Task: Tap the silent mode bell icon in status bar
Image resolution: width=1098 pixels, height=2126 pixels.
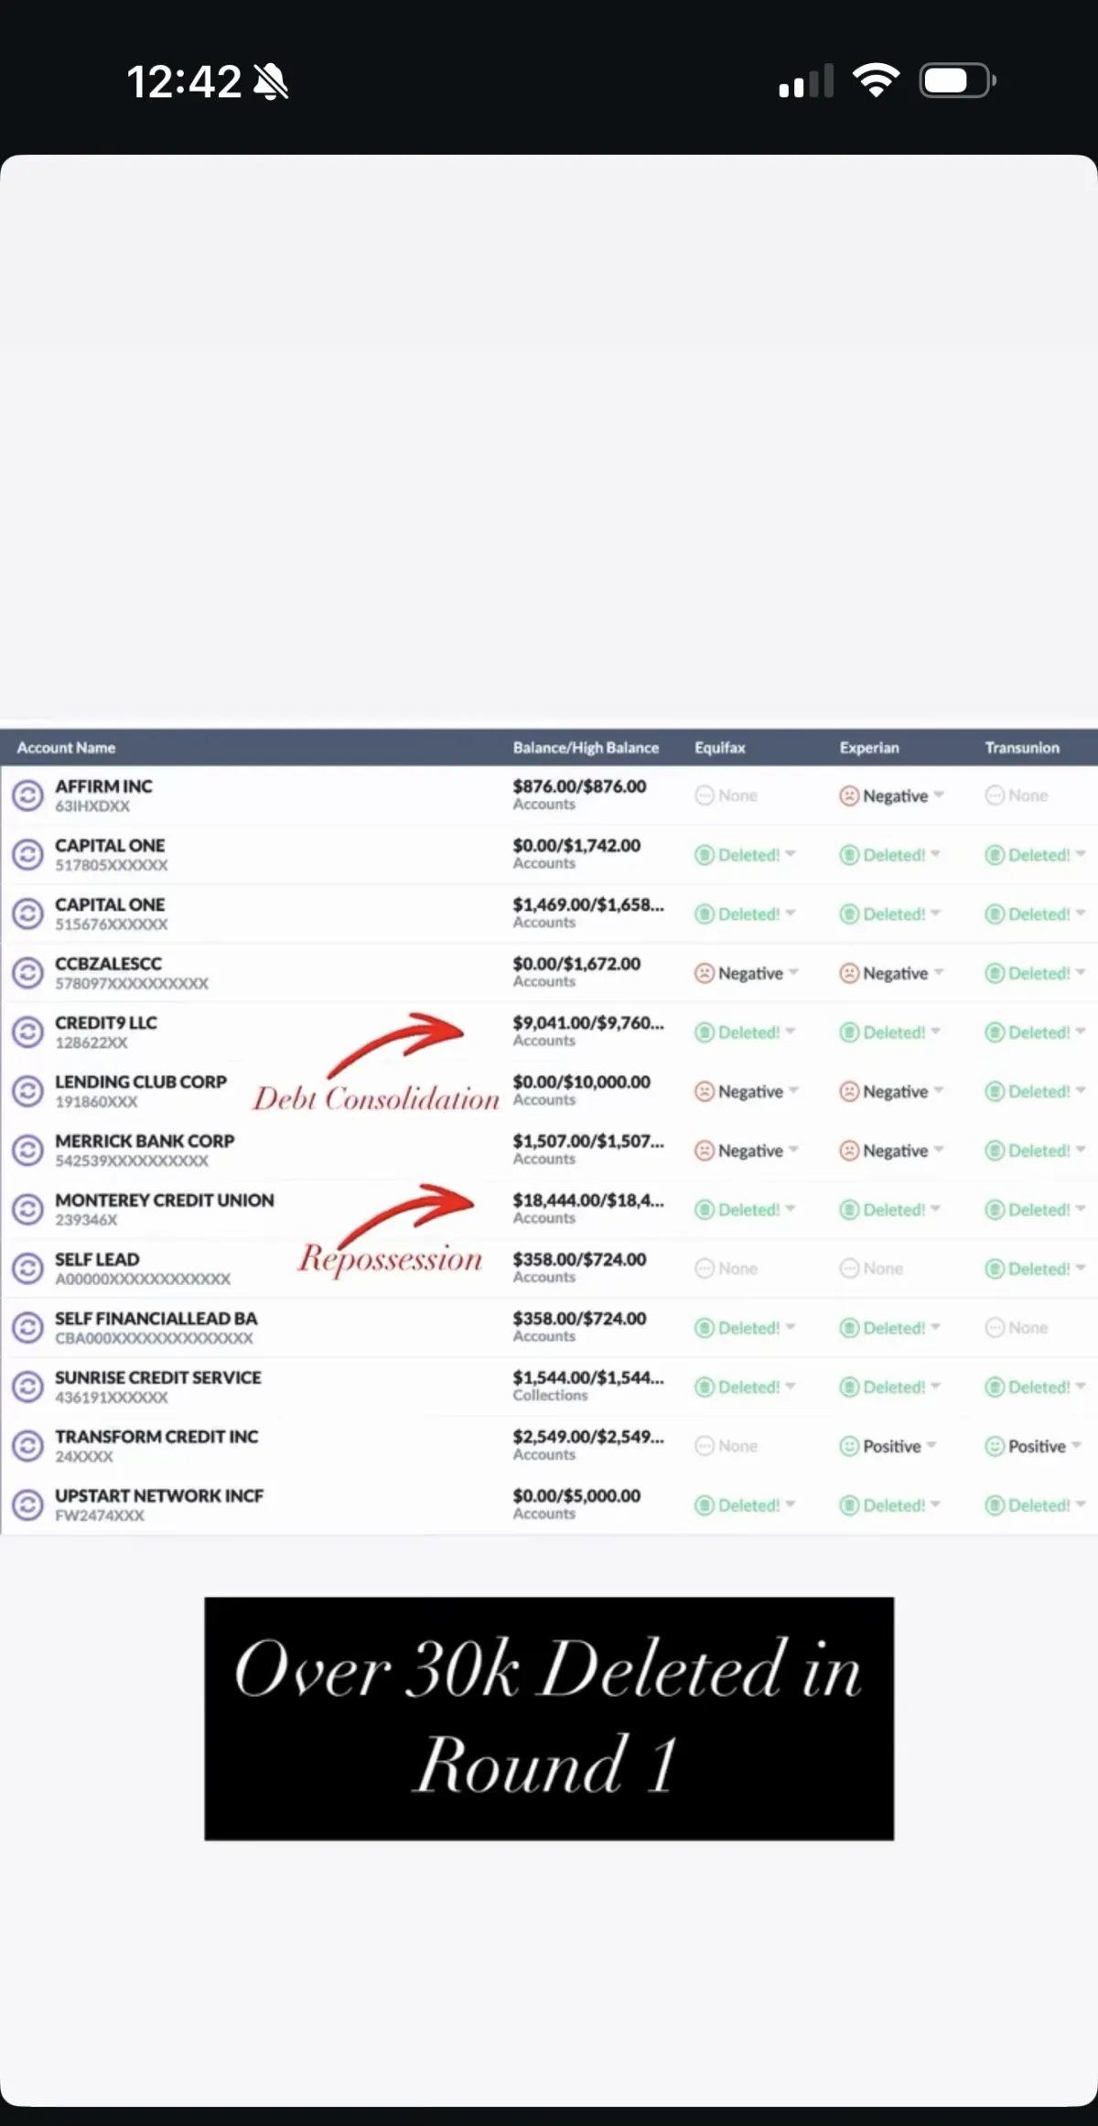Action: pyautogui.click(x=271, y=81)
